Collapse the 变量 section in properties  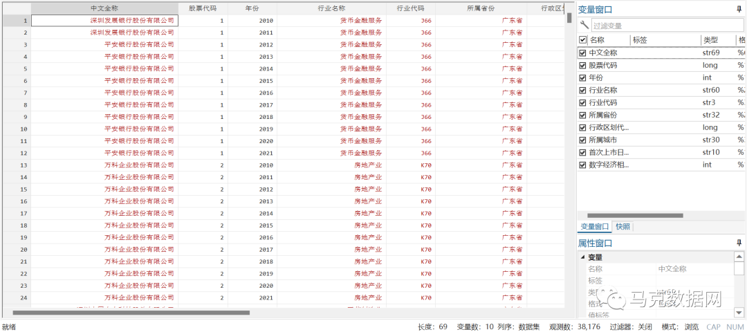coord(582,257)
